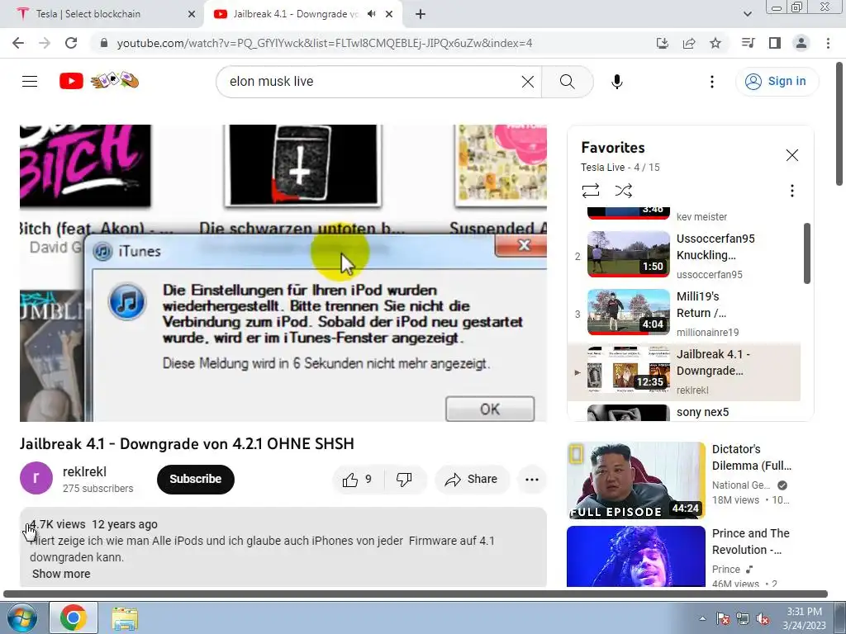Go forward in browser history

tap(45, 43)
